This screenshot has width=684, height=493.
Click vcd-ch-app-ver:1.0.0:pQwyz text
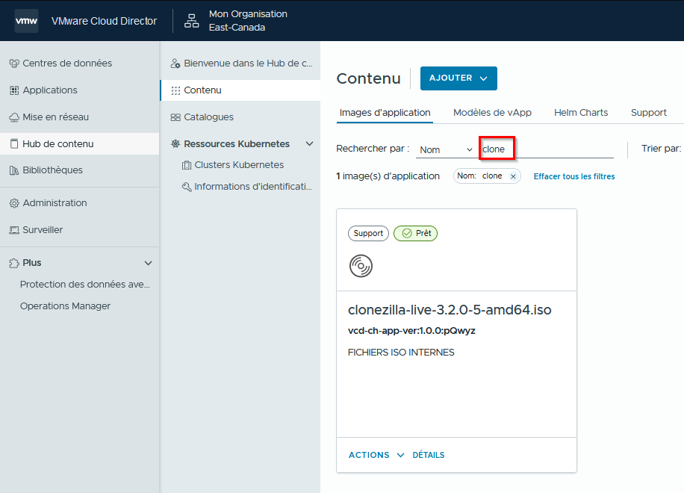tap(411, 331)
